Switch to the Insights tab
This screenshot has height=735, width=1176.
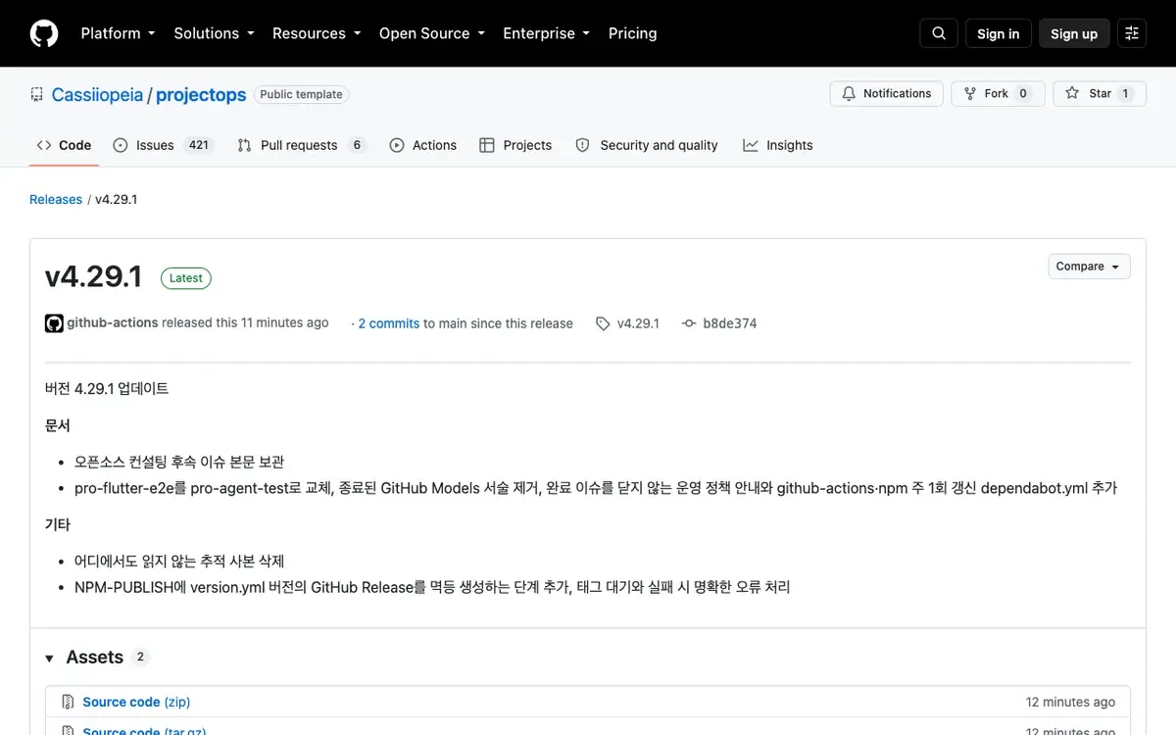point(778,145)
